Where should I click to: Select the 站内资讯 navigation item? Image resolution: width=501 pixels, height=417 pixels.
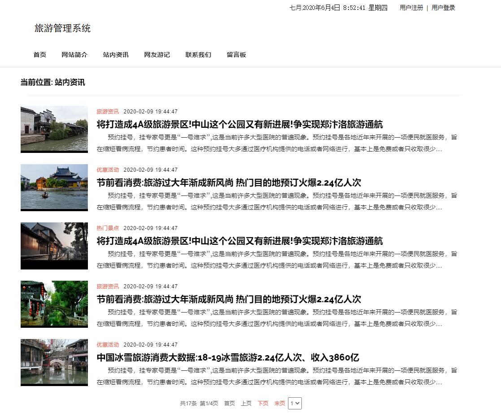click(x=115, y=55)
